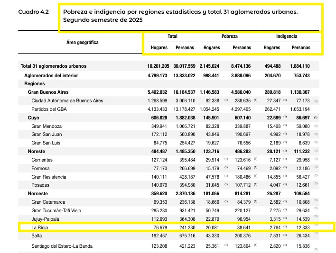
Task: Click the 'Pobreza' column group header
Action: click(230, 36)
